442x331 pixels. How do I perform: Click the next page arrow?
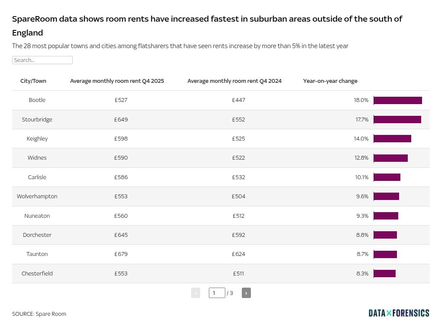pos(246,293)
